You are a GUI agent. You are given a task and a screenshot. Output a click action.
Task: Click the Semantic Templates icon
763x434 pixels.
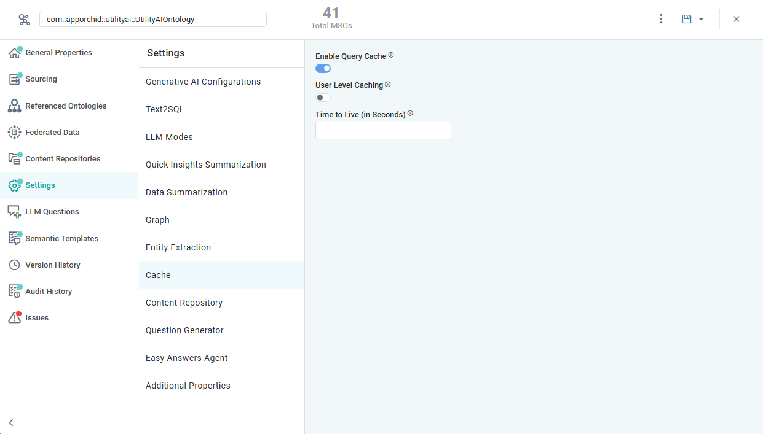point(14,239)
